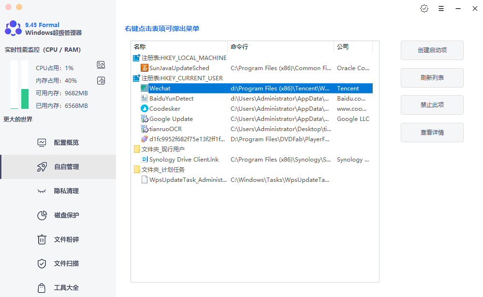
Task: Click the 工具大全 toolbox icon
Action: [x=42, y=287]
